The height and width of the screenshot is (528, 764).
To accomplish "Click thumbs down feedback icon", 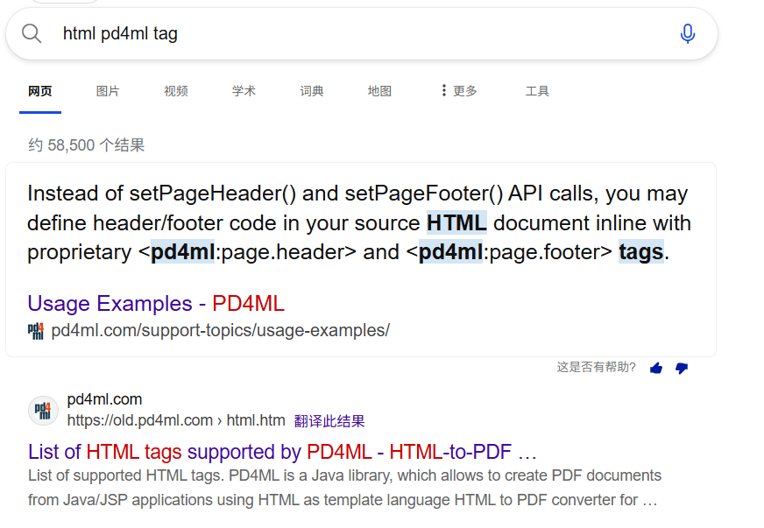I will 682,369.
